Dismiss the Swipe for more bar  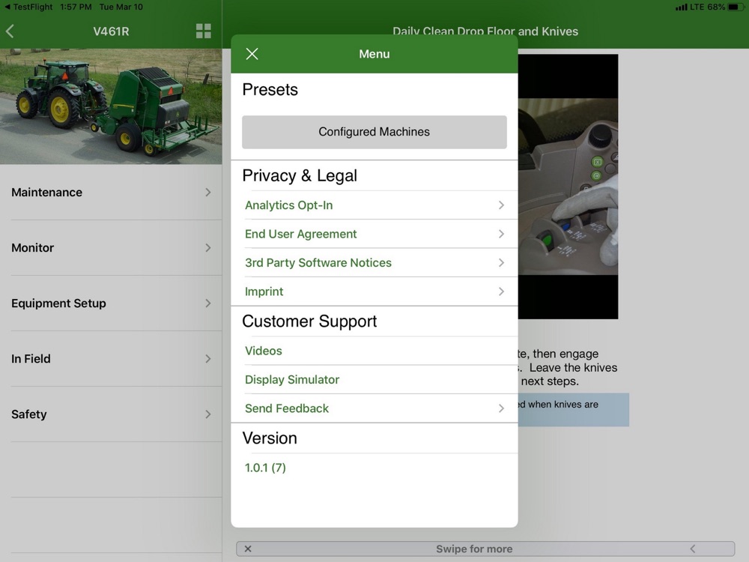(x=248, y=549)
